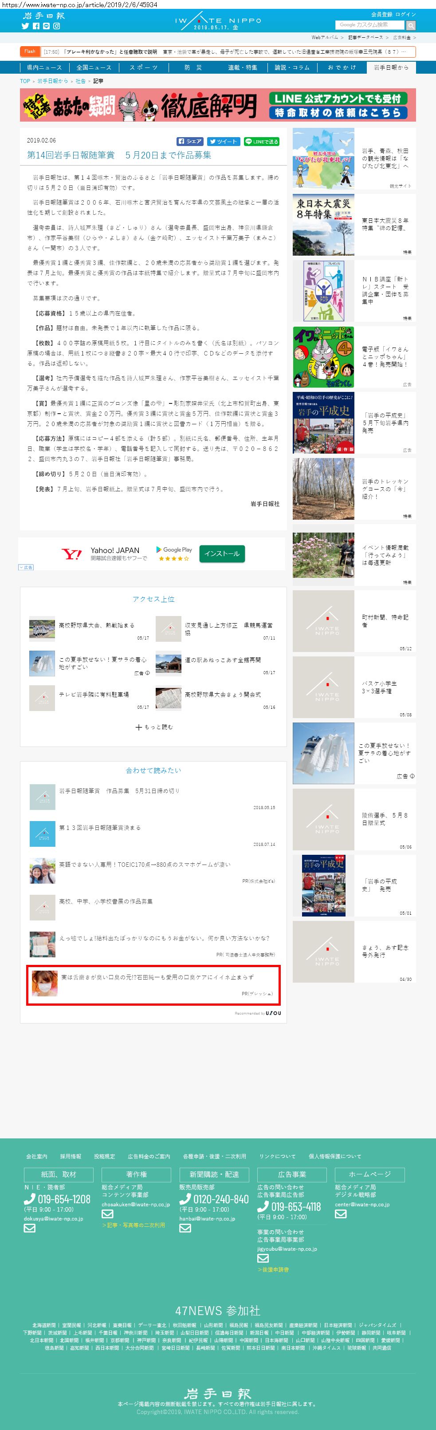Open the 広告料金のご案内 footer link
This screenshot has width=436, height=1430.
click(x=149, y=1156)
